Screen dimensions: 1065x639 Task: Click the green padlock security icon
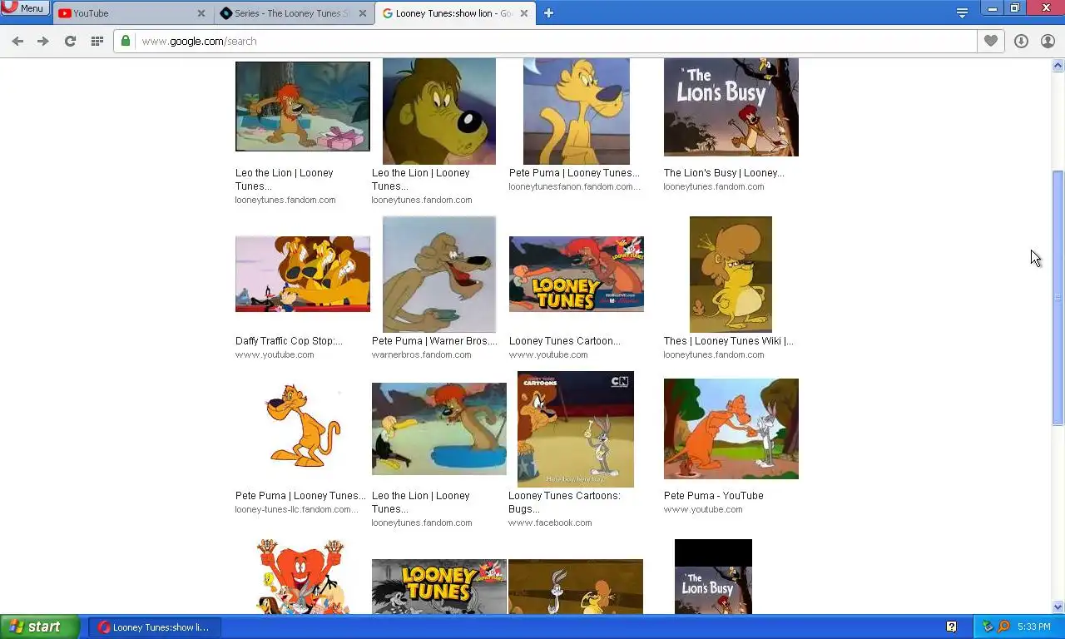point(126,41)
